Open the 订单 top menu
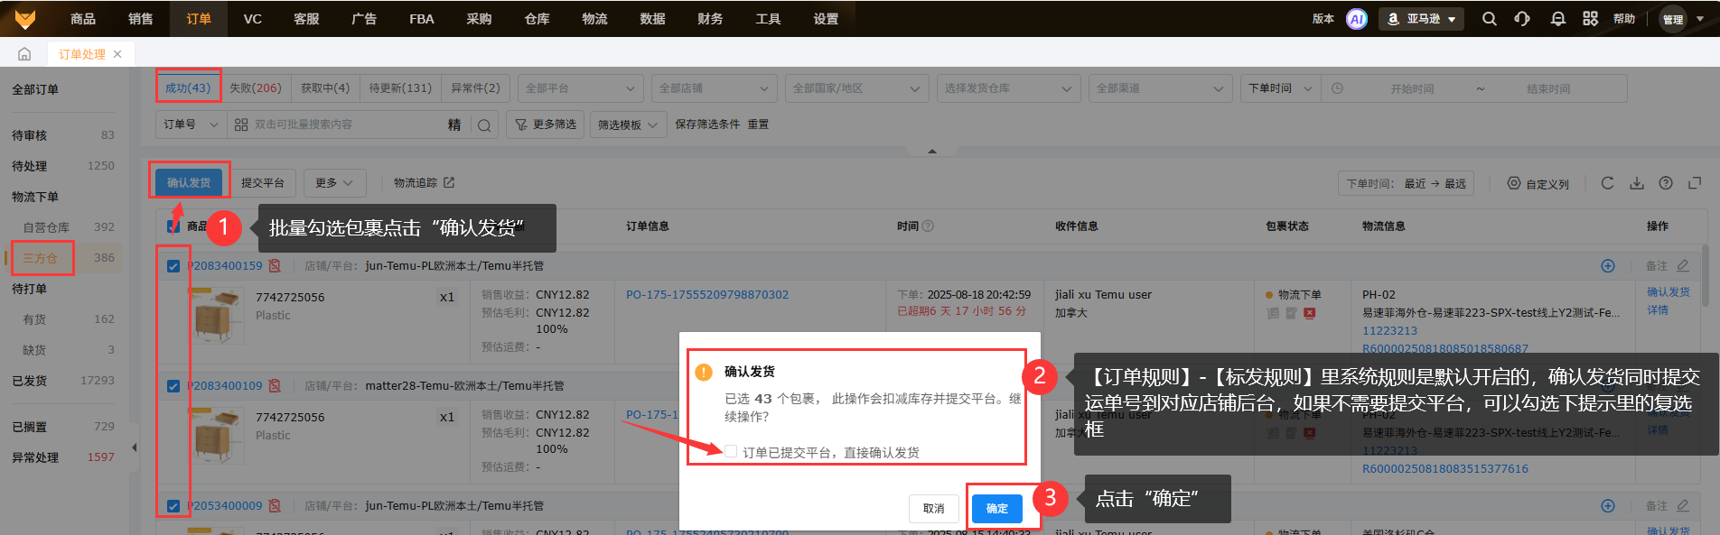This screenshot has width=1720, height=535. point(199,19)
